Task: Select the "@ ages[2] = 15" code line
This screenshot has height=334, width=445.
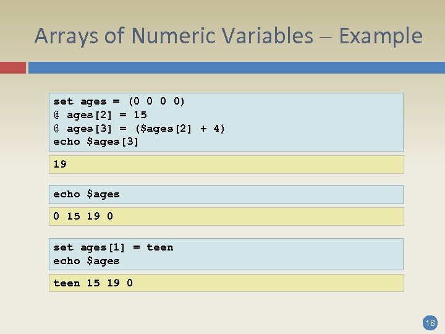Action: point(100,115)
